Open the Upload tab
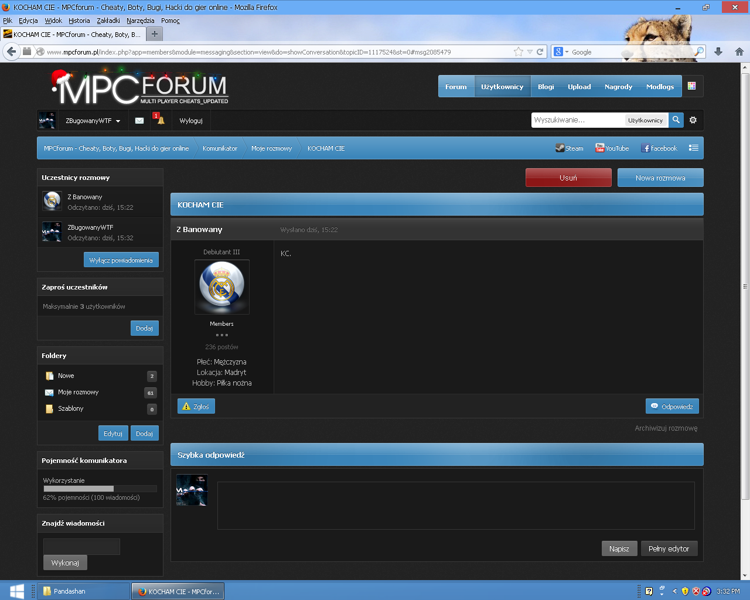The image size is (750, 600). [579, 86]
